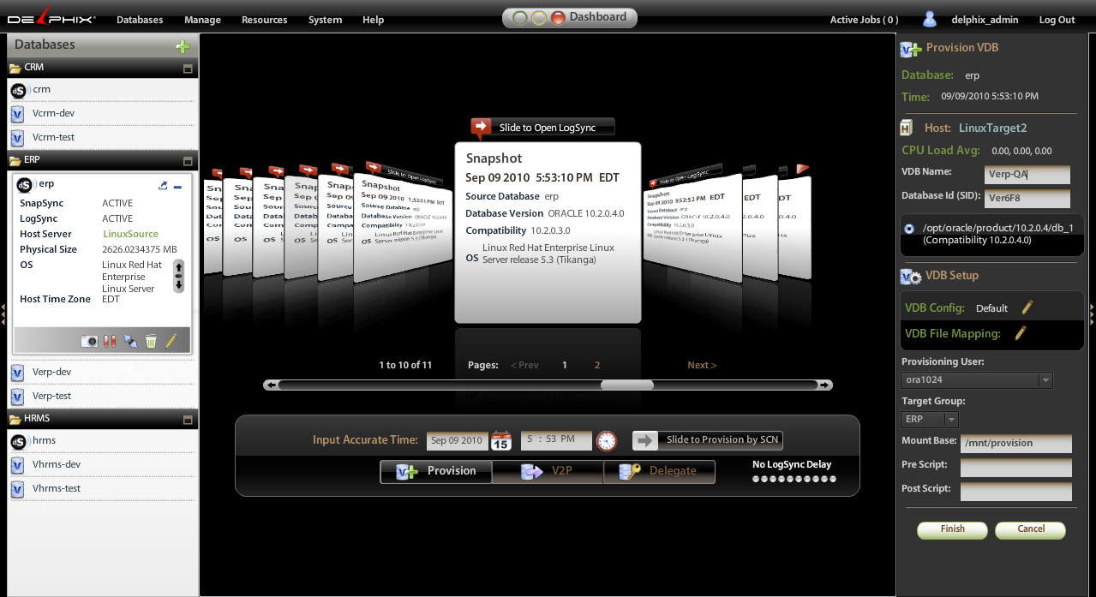The height and width of the screenshot is (597, 1096).
Task: Open the Help menu
Action: 373,20
